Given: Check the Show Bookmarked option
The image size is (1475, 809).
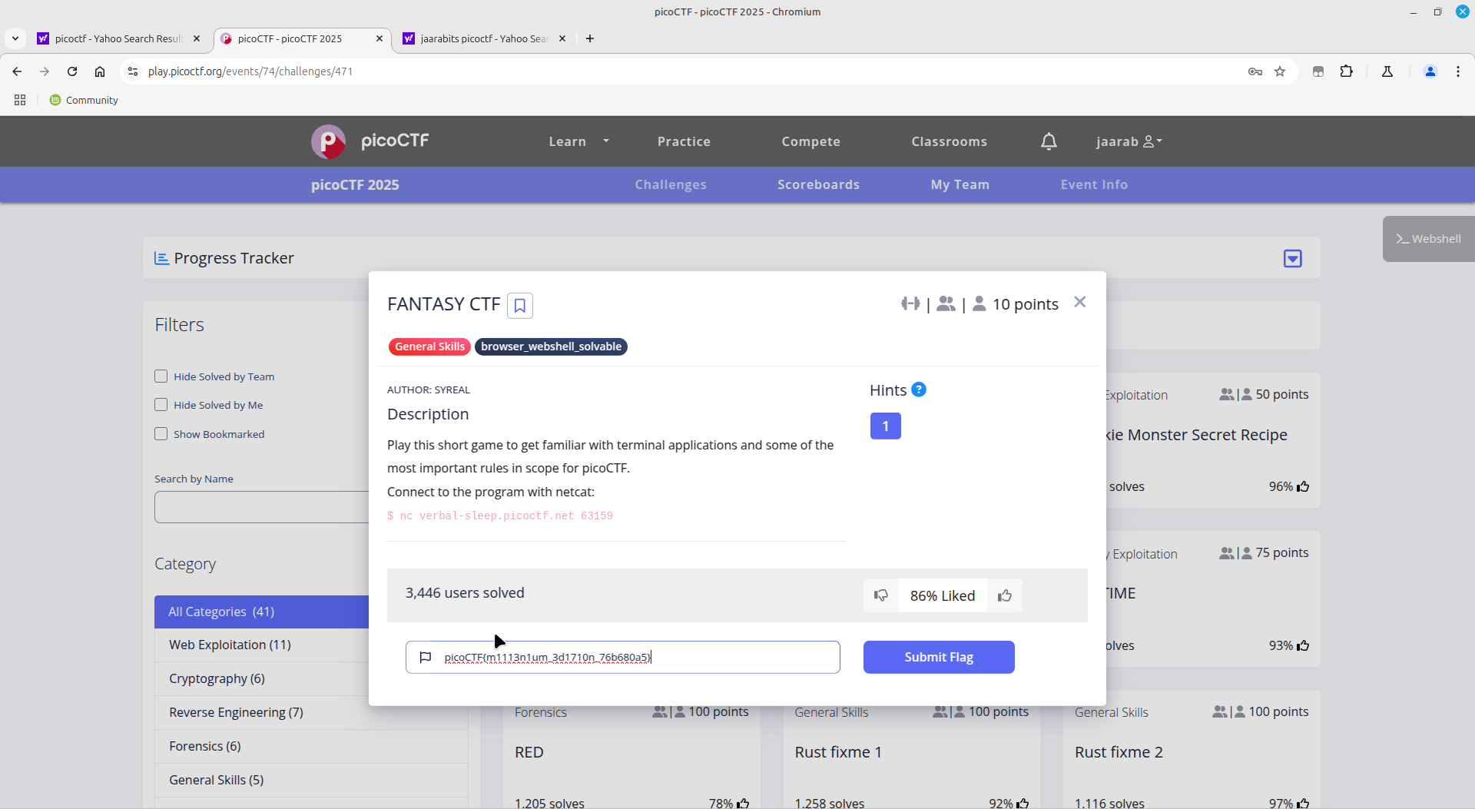Looking at the screenshot, I should pyautogui.click(x=161, y=434).
